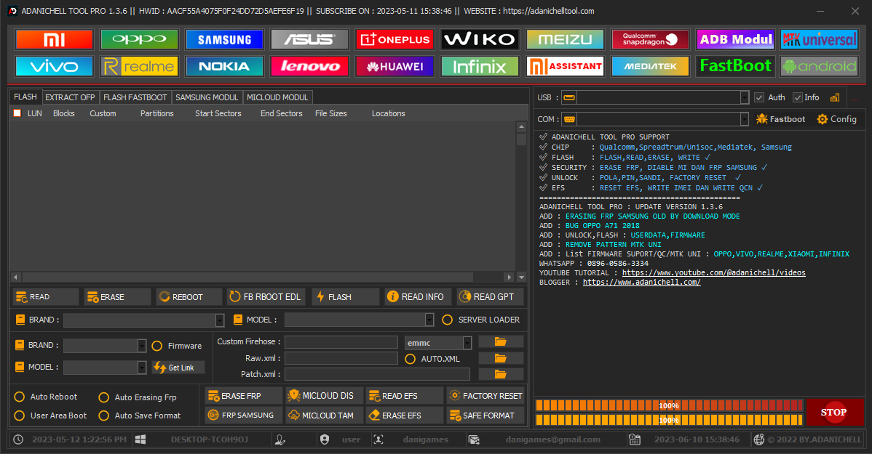
Task: Expand the USB port dropdown
Action: [744, 97]
